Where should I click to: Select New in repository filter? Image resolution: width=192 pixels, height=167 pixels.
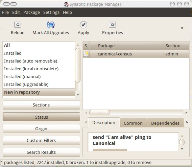[39, 92]
